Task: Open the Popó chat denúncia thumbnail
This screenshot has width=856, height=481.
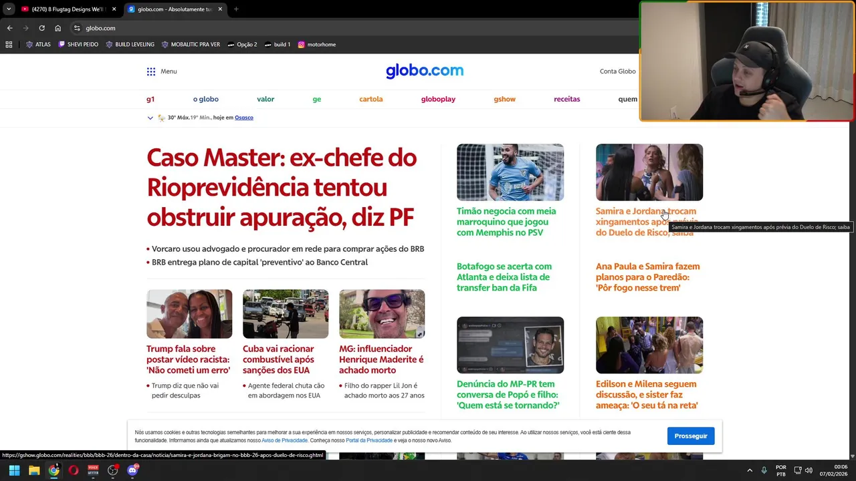Action: pos(510,345)
